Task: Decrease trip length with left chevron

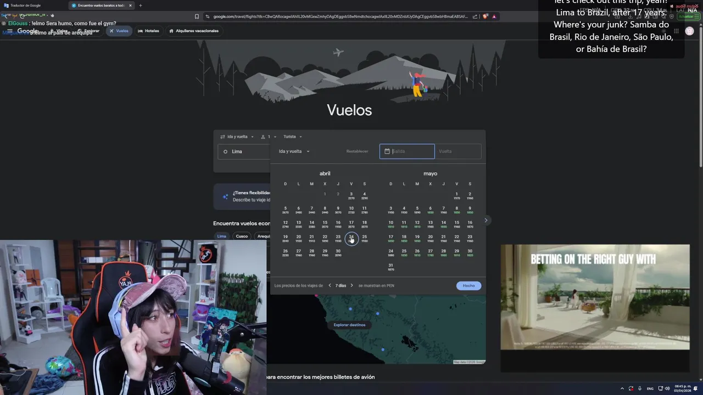Action: [330, 285]
